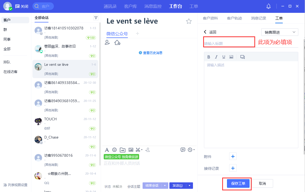Click the user avatar in the top bar
The image size is (305, 192).
point(8,6)
